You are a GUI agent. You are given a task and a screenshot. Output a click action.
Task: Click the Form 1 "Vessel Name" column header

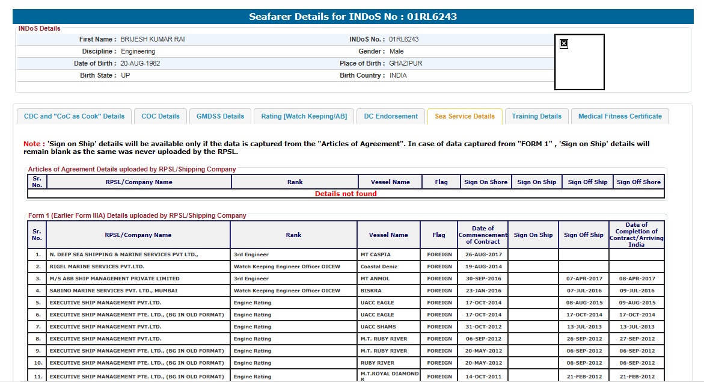point(388,235)
